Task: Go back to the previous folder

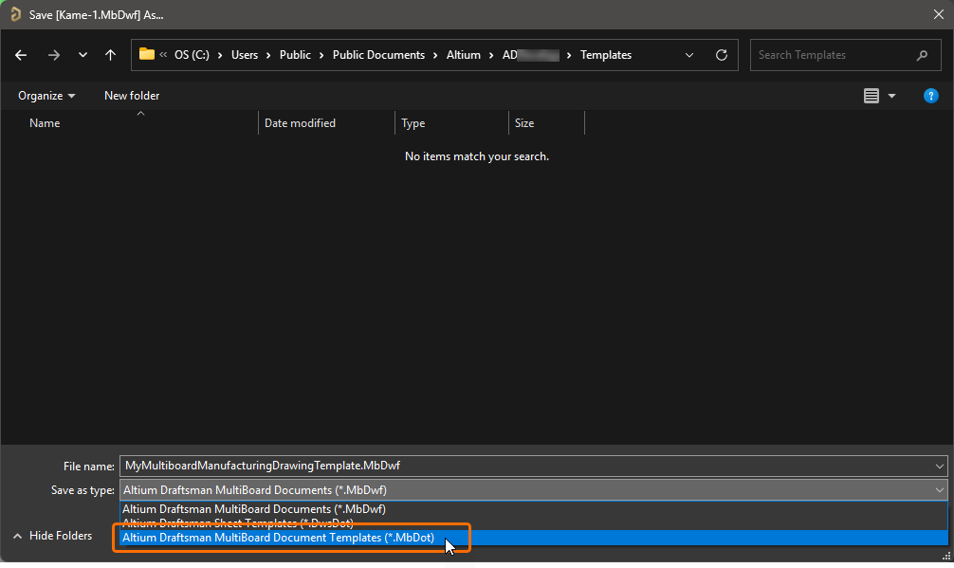Action: pyautogui.click(x=21, y=55)
